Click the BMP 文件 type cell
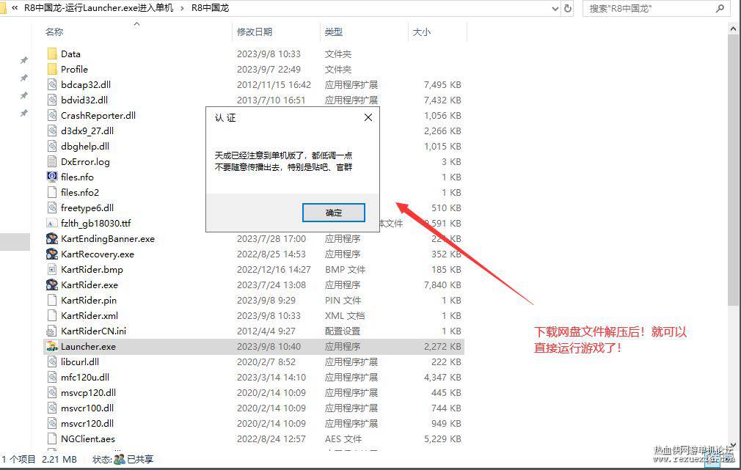 pos(345,269)
